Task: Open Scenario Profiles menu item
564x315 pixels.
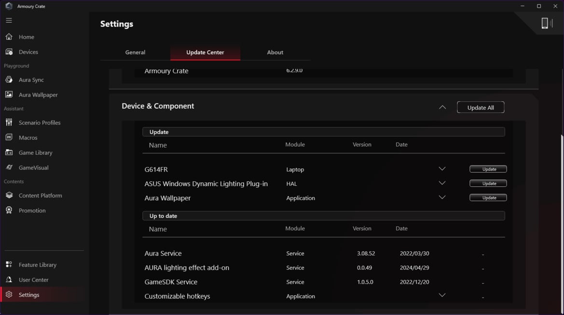Action: [x=40, y=123]
